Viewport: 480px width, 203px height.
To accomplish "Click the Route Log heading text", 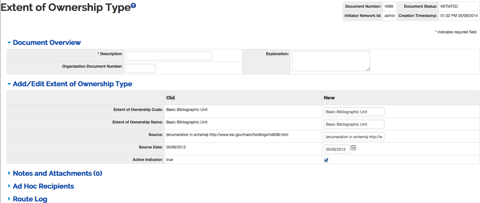I will (30, 199).
